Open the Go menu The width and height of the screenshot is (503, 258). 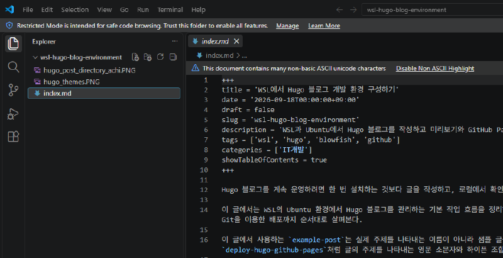(x=124, y=9)
